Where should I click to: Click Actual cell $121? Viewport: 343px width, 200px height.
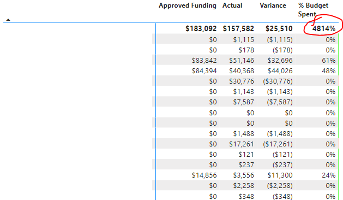point(246,155)
